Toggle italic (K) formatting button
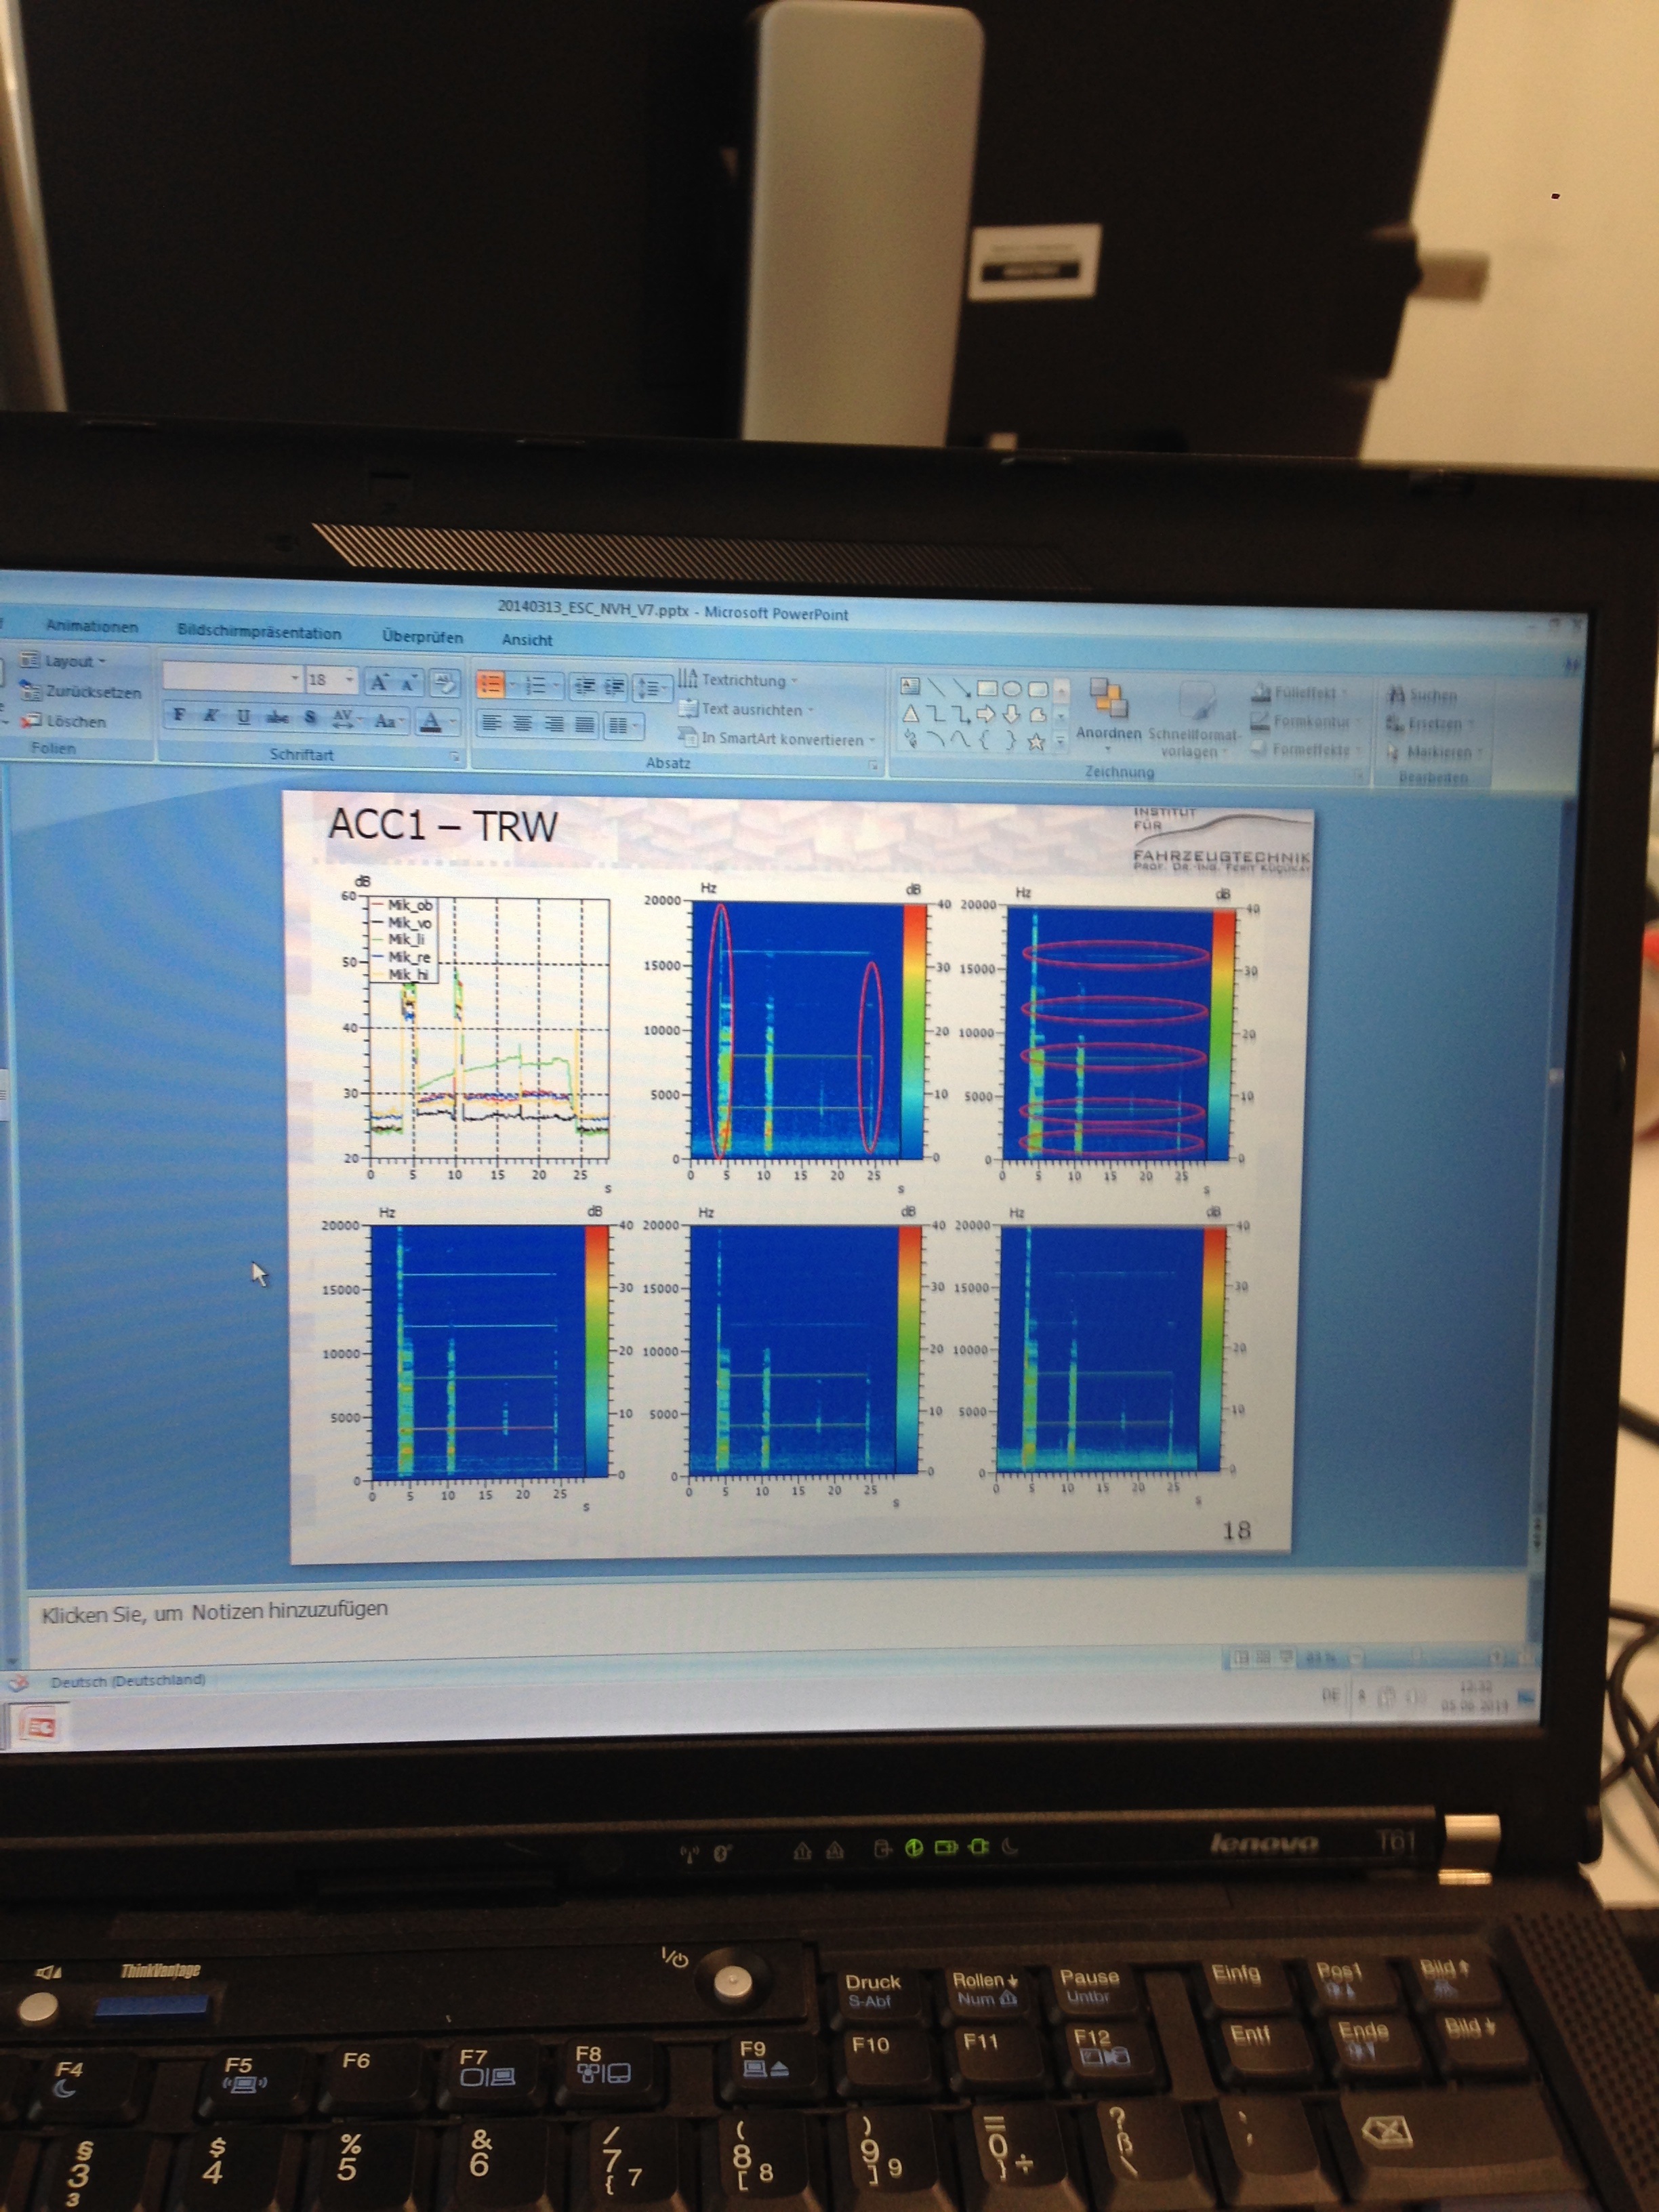The height and width of the screenshot is (2212, 1659). (211, 715)
